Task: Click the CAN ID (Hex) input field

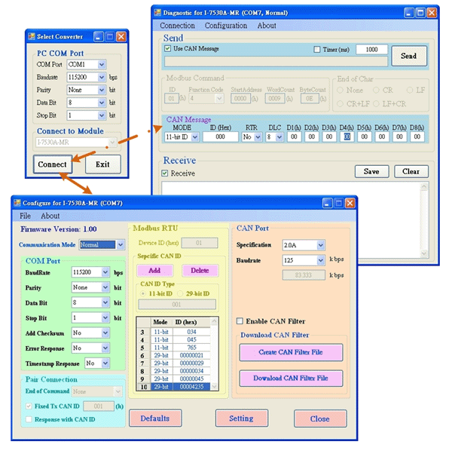Action: pos(221,137)
